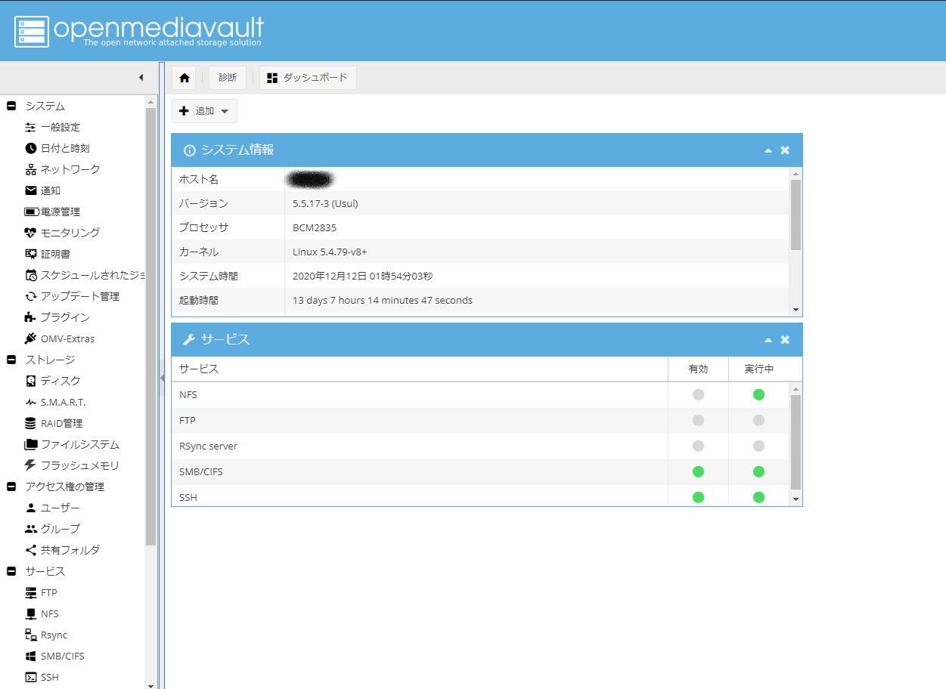Open OMV-Extras plug icon
The image size is (946, 689).
coord(31,338)
